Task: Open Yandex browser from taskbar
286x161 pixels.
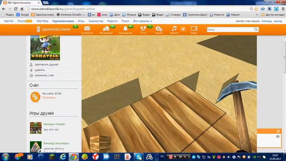Action: coord(95,157)
